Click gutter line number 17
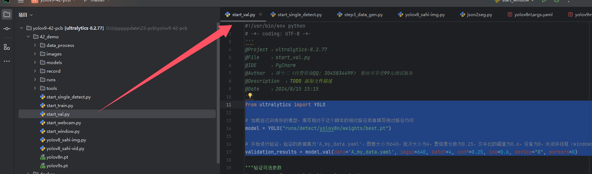Screen dimensions: 592x174 pos(229,152)
